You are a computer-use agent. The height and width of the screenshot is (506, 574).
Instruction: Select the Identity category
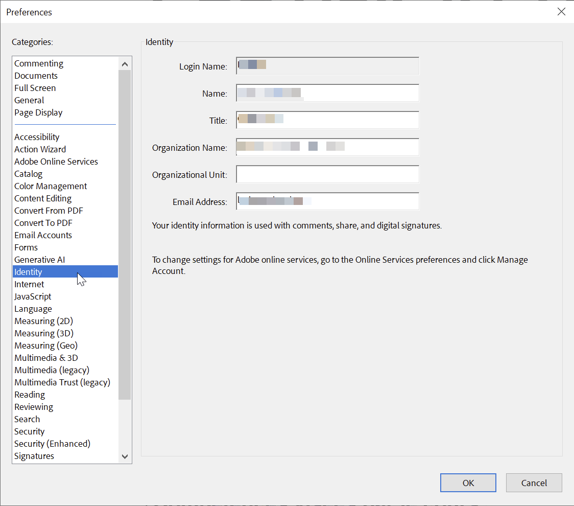(x=28, y=272)
